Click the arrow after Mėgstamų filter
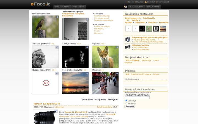 pyautogui.click(x=146, y=22)
